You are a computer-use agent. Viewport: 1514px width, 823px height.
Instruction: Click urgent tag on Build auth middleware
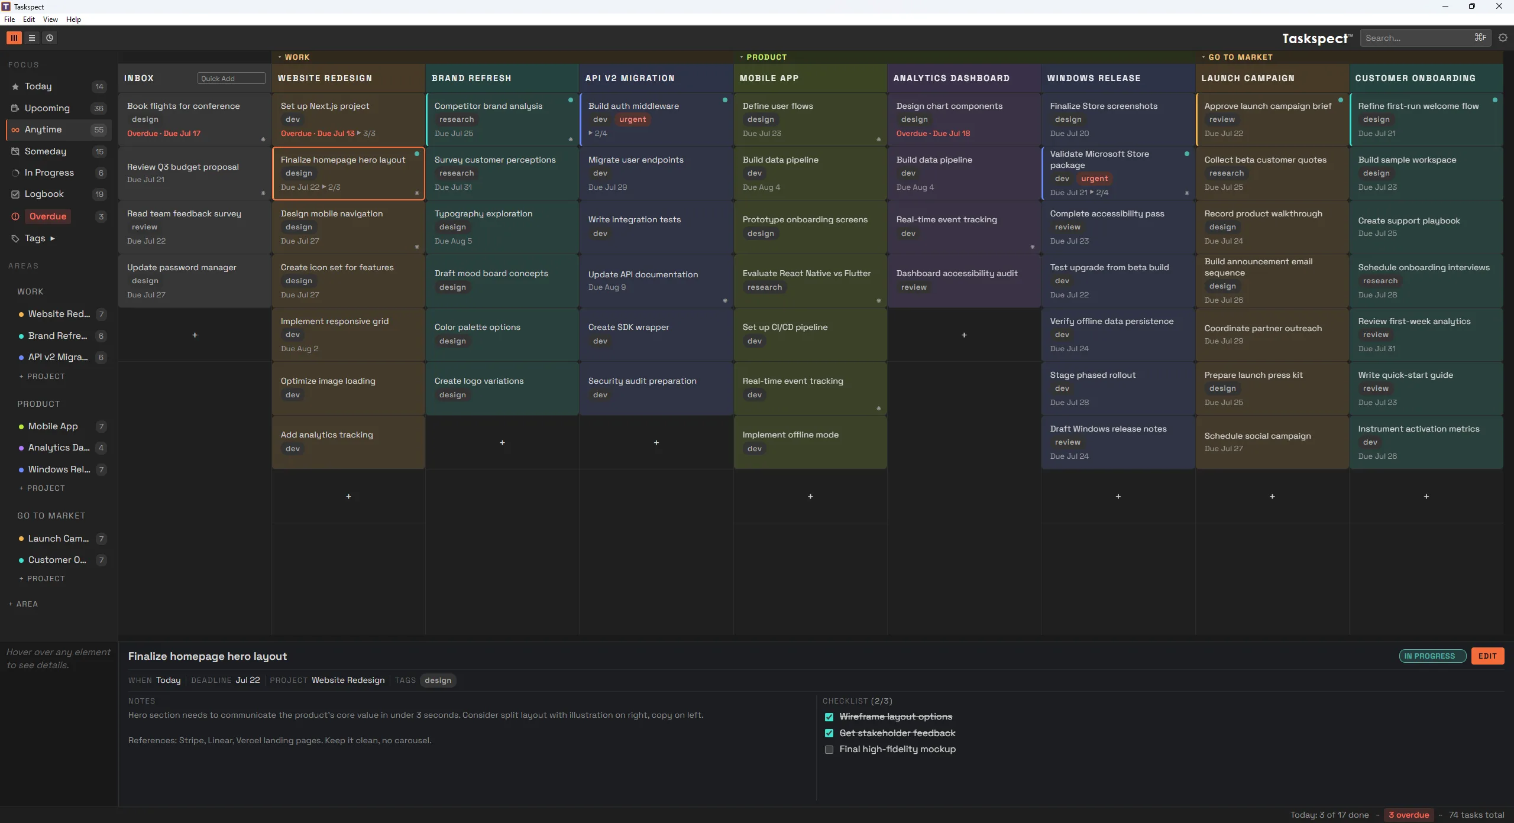(x=633, y=119)
